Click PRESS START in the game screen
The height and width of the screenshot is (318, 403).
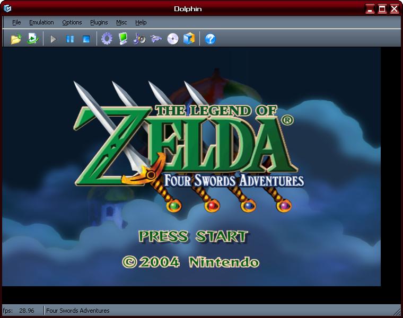click(193, 236)
